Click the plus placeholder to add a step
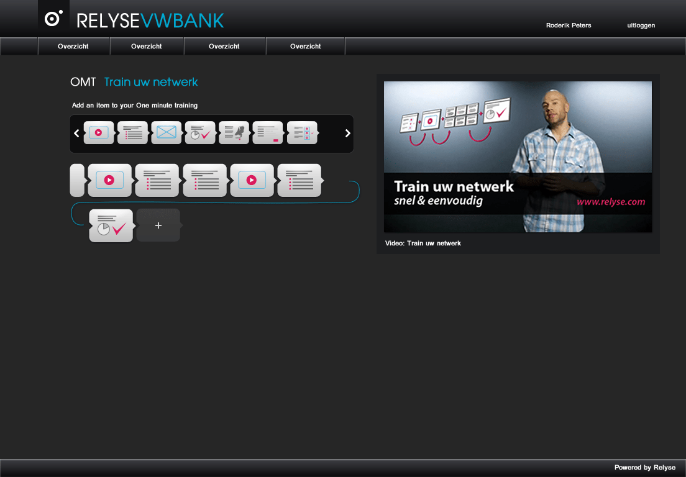Viewport: 686px width, 477px height. pos(158,225)
